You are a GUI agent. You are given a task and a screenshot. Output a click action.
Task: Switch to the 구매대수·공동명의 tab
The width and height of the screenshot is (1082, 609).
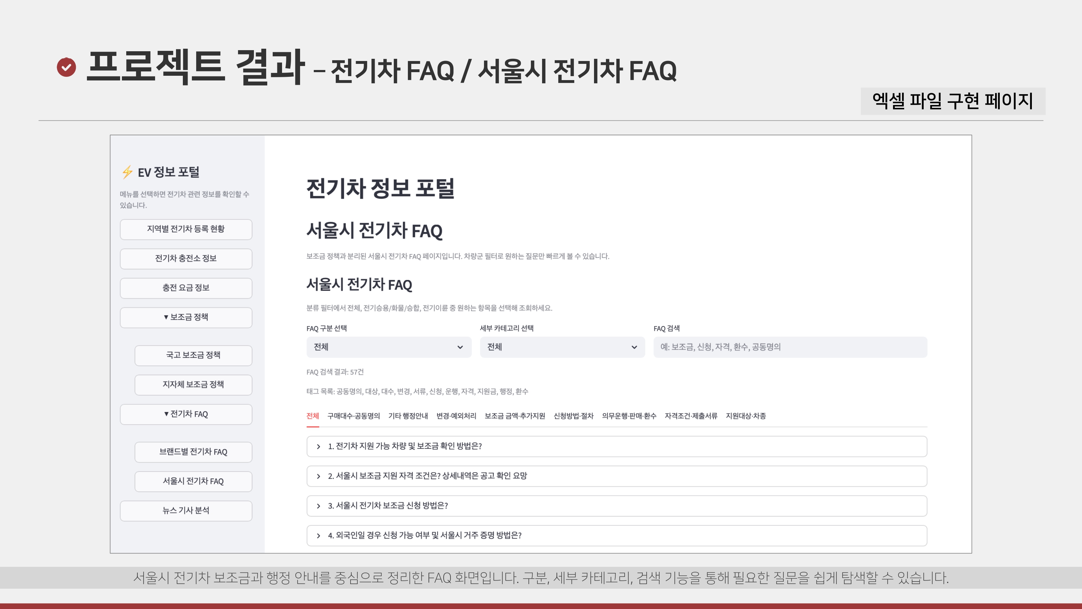(353, 416)
